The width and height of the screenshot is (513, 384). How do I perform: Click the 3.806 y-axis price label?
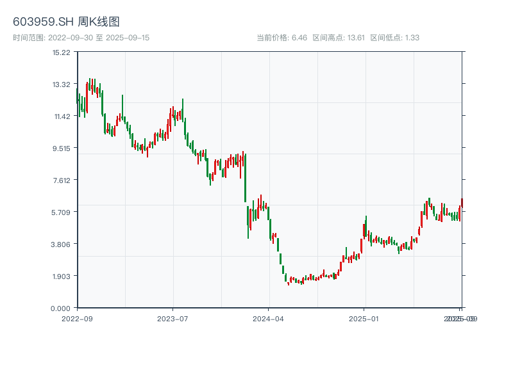click(62, 244)
